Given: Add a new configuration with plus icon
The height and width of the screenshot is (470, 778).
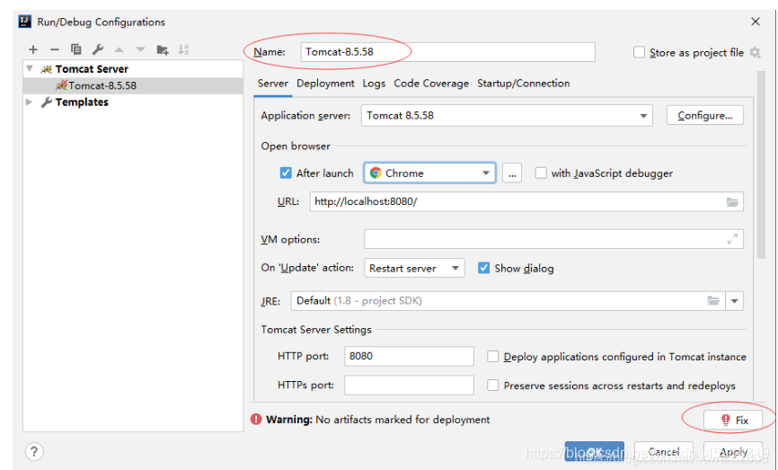Looking at the screenshot, I should tap(33, 49).
